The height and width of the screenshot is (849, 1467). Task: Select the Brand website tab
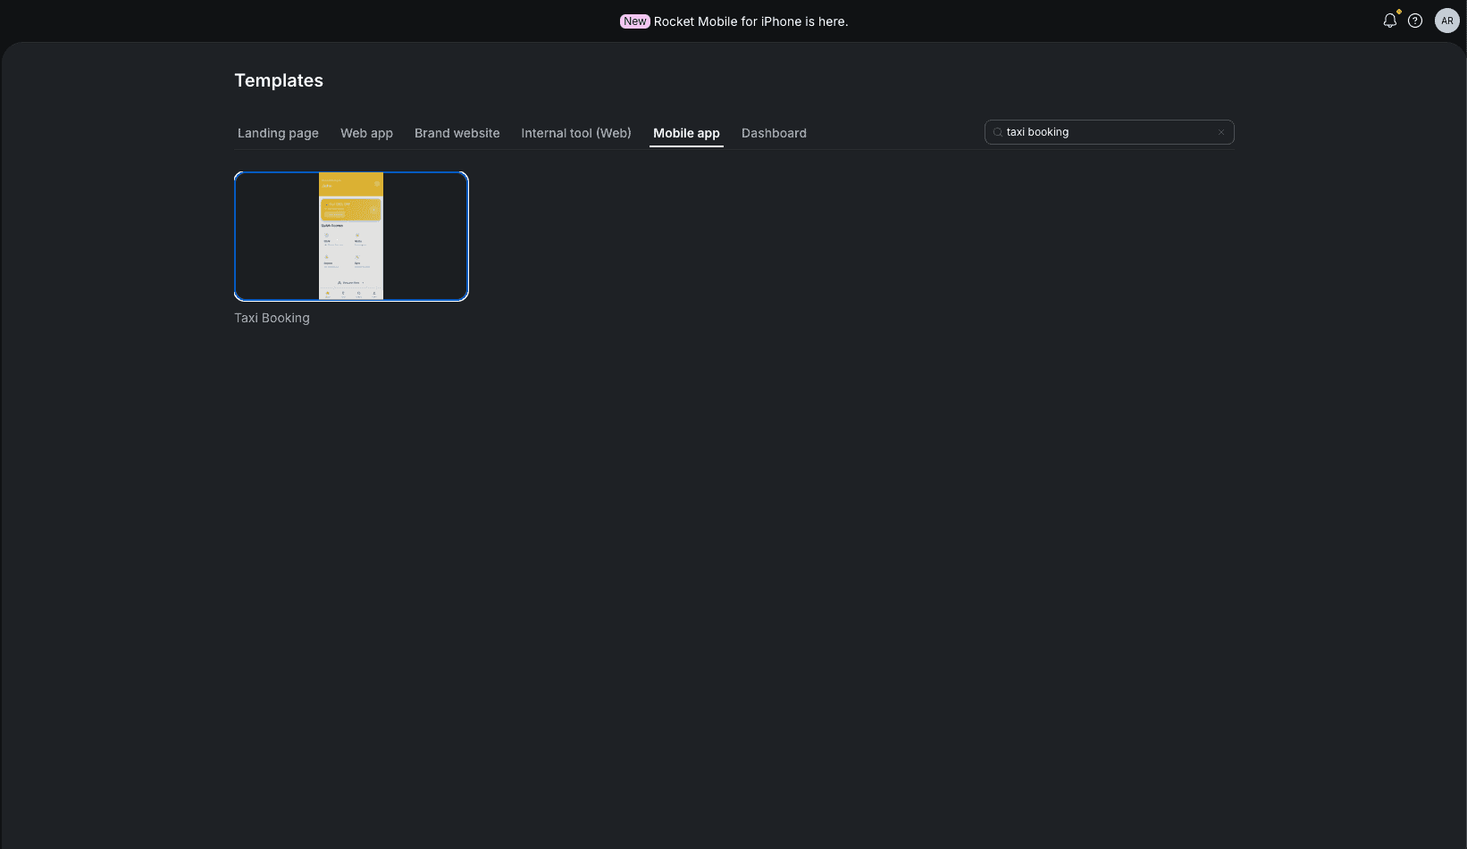point(457,133)
